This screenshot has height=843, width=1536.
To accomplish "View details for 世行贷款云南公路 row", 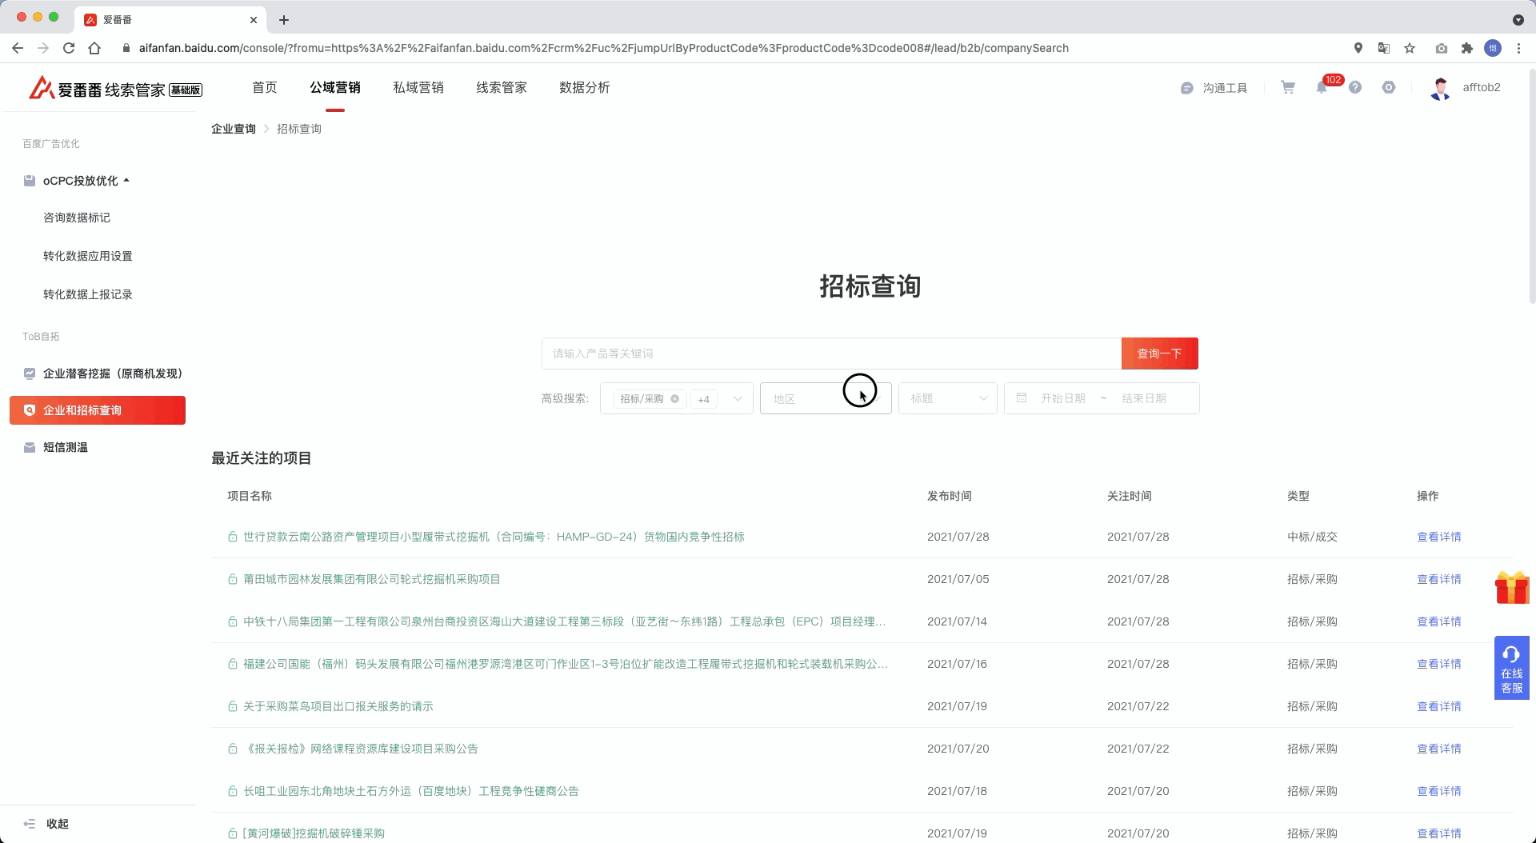I will pos(1439,537).
